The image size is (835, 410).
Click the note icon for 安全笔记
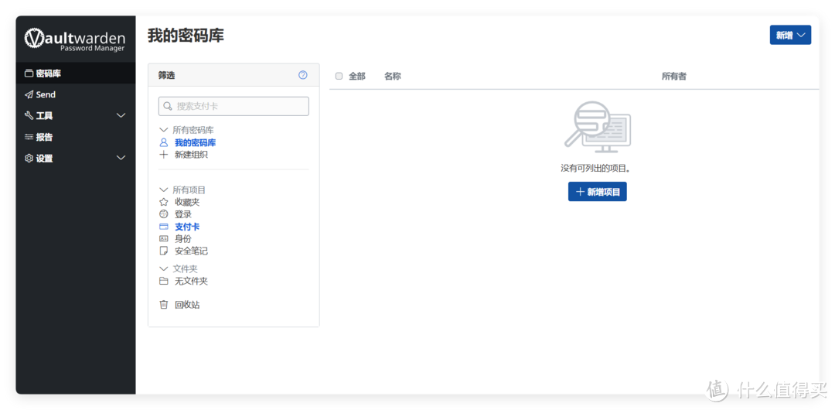[163, 251]
